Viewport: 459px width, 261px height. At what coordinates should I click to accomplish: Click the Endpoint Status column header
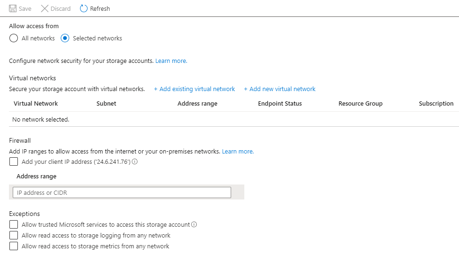click(280, 103)
